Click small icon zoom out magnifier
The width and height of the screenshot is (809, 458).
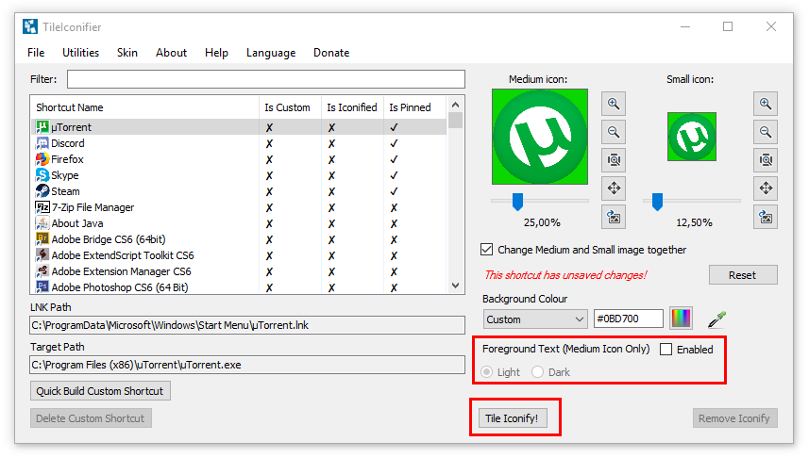766,132
